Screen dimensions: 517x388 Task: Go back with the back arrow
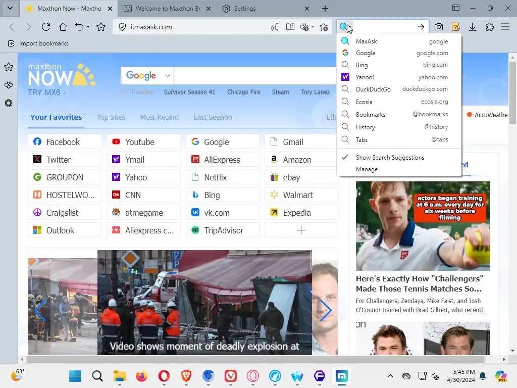12,27
